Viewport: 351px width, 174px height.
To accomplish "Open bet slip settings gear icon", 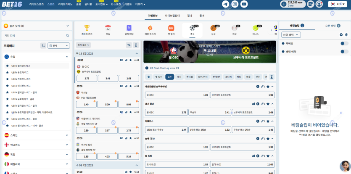I will 341,35.
